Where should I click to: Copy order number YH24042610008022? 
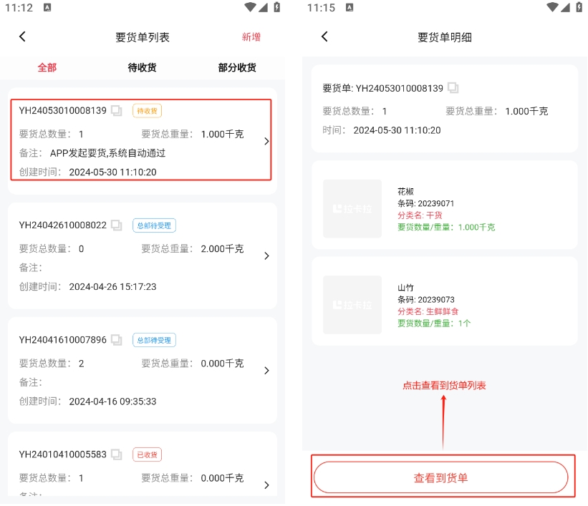(117, 225)
